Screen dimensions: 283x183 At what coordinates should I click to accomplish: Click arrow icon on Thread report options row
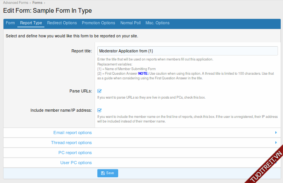pyautogui.click(x=276, y=143)
